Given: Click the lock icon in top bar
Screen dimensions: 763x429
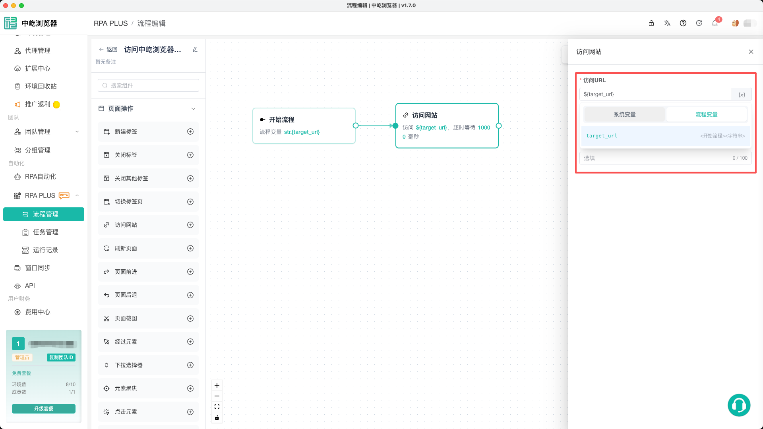Looking at the screenshot, I should (x=651, y=23).
